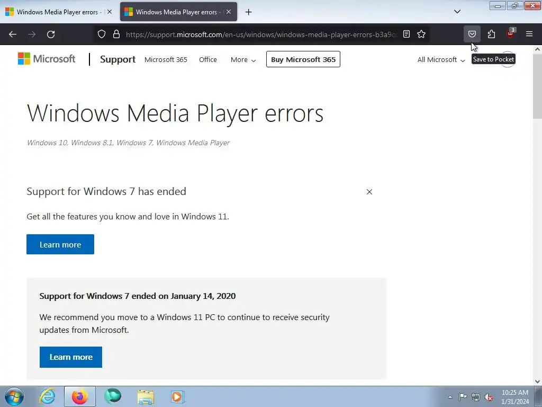Click the Support for Windows 7 has ended text
542x407 pixels.
click(x=106, y=191)
